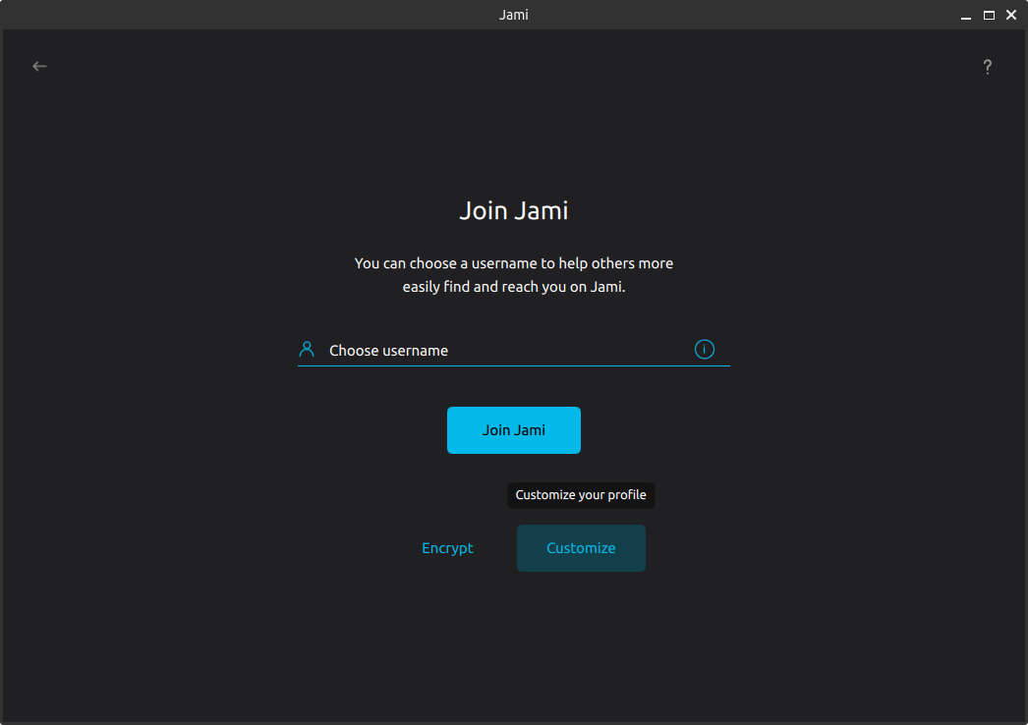
Task: Click the question mark in the top right
Action: click(x=988, y=67)
